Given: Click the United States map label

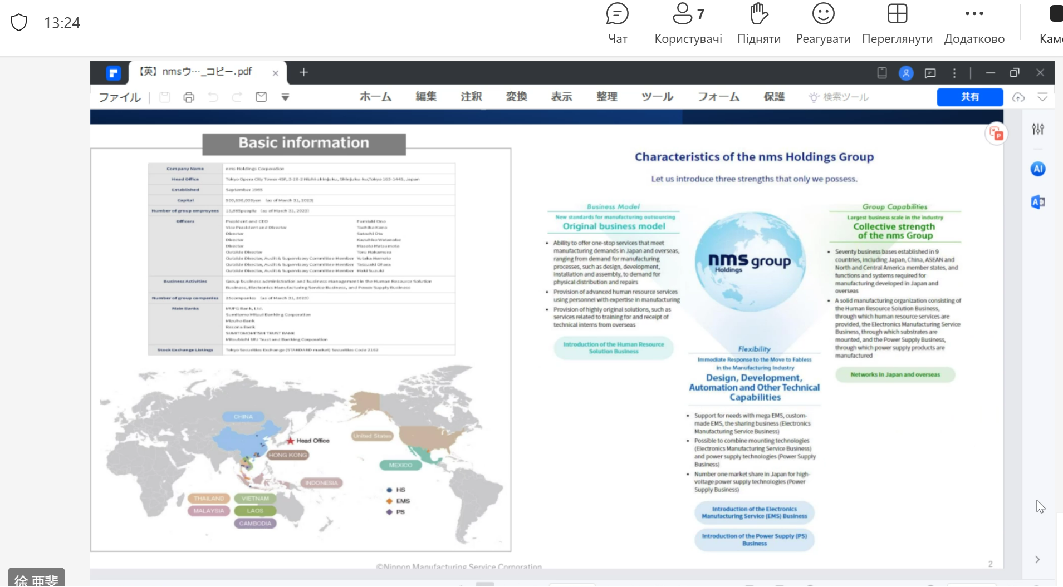Looking at the screenshot, I should click(x=373, y=436).
